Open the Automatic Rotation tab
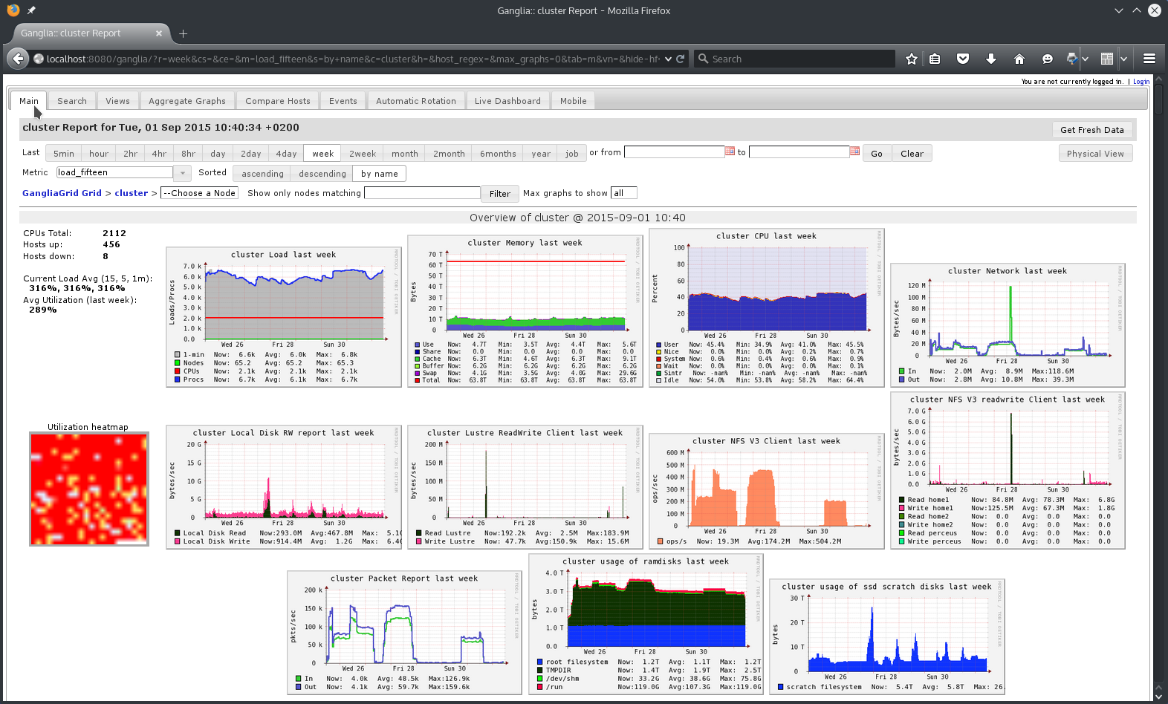1168x704 pixels. coord(416,101)
